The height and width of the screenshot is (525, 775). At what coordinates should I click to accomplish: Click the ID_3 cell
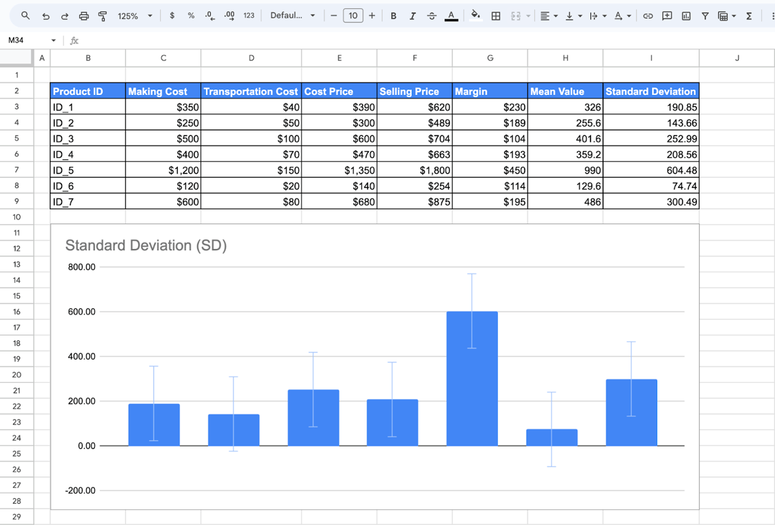click(88, 138)
